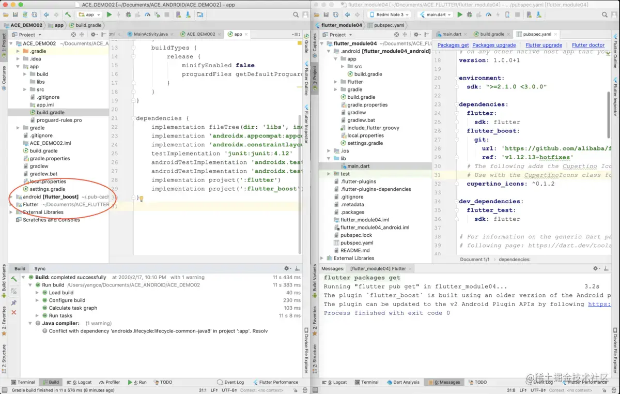Collapse the Run build node

[x=30, y=285]
